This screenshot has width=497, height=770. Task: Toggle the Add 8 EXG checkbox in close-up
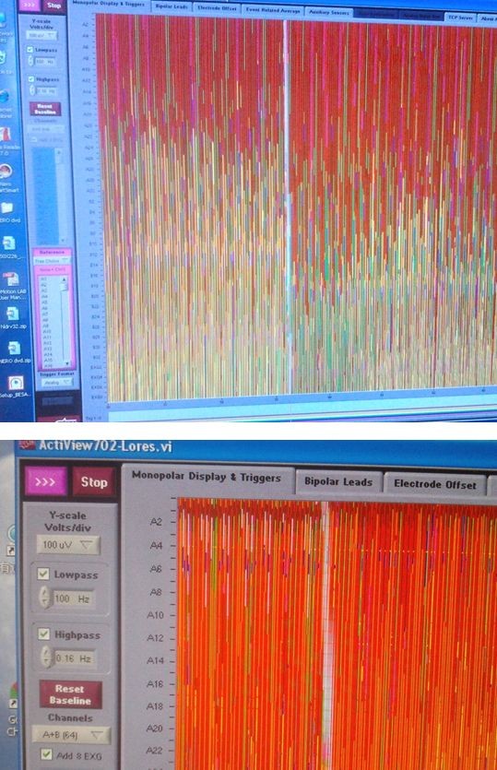(46, 754)
